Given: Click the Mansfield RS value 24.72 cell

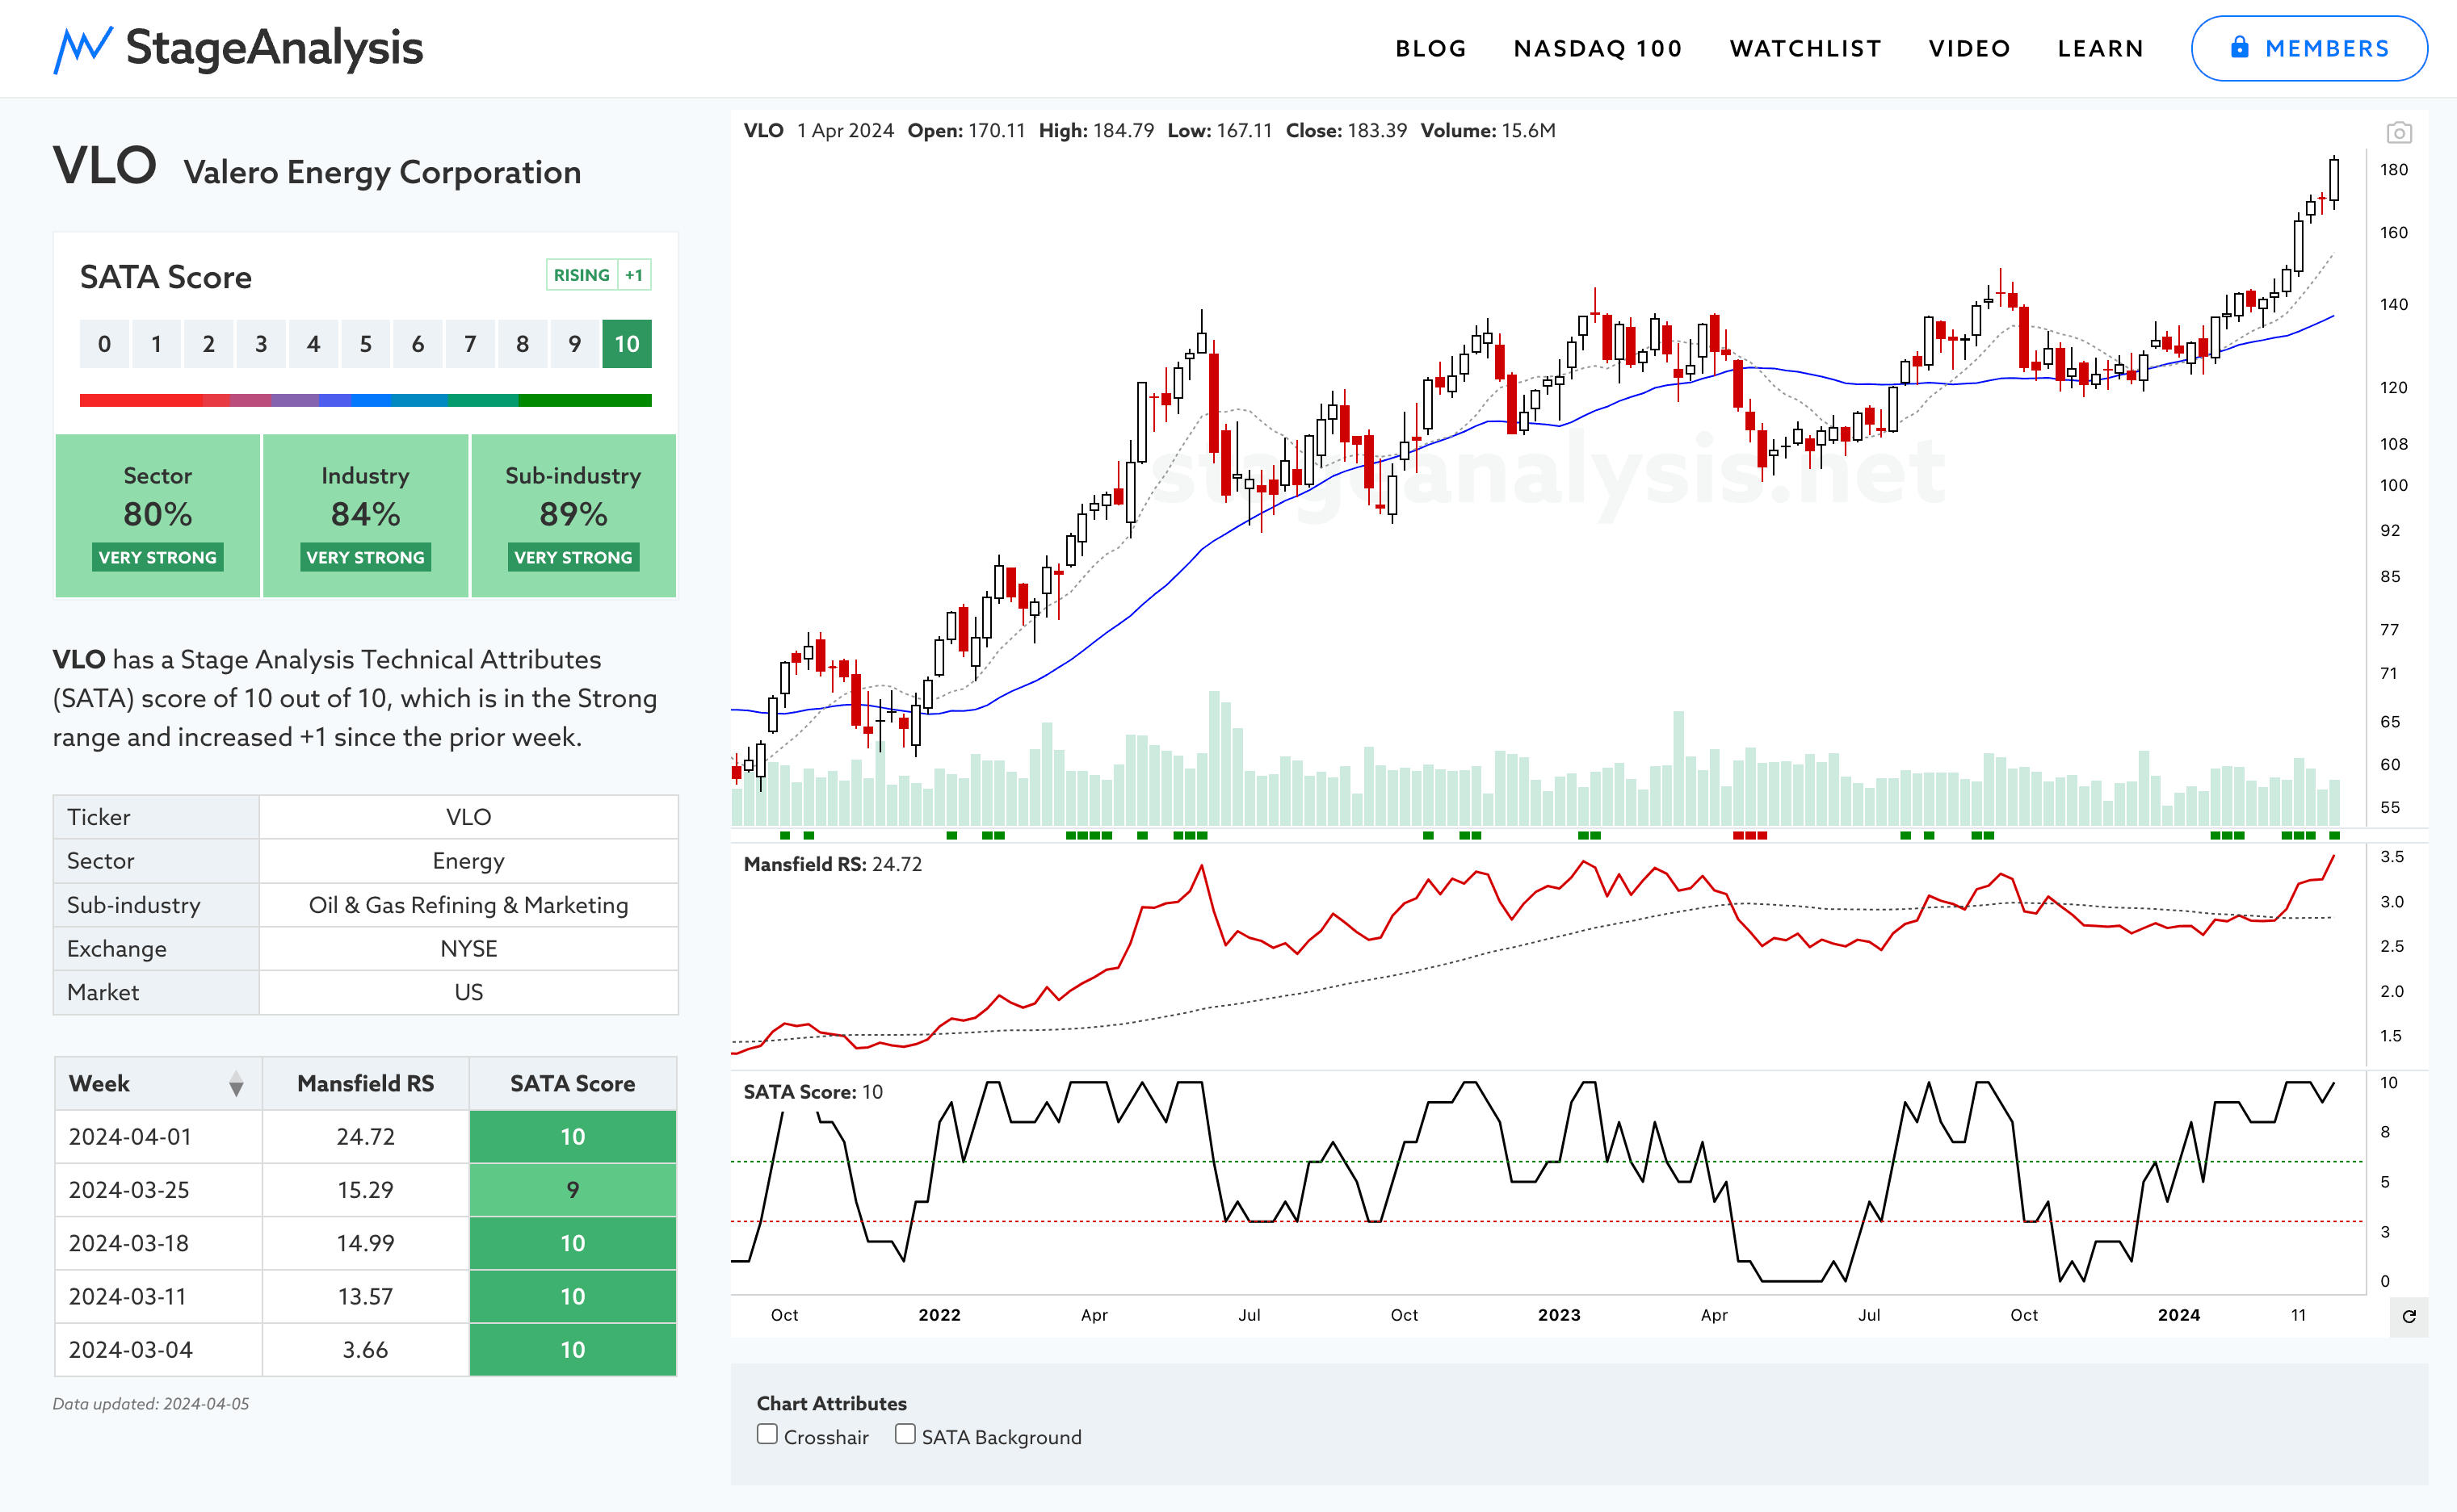Looking at the screenshot, I should click(x=365, y=1137).
